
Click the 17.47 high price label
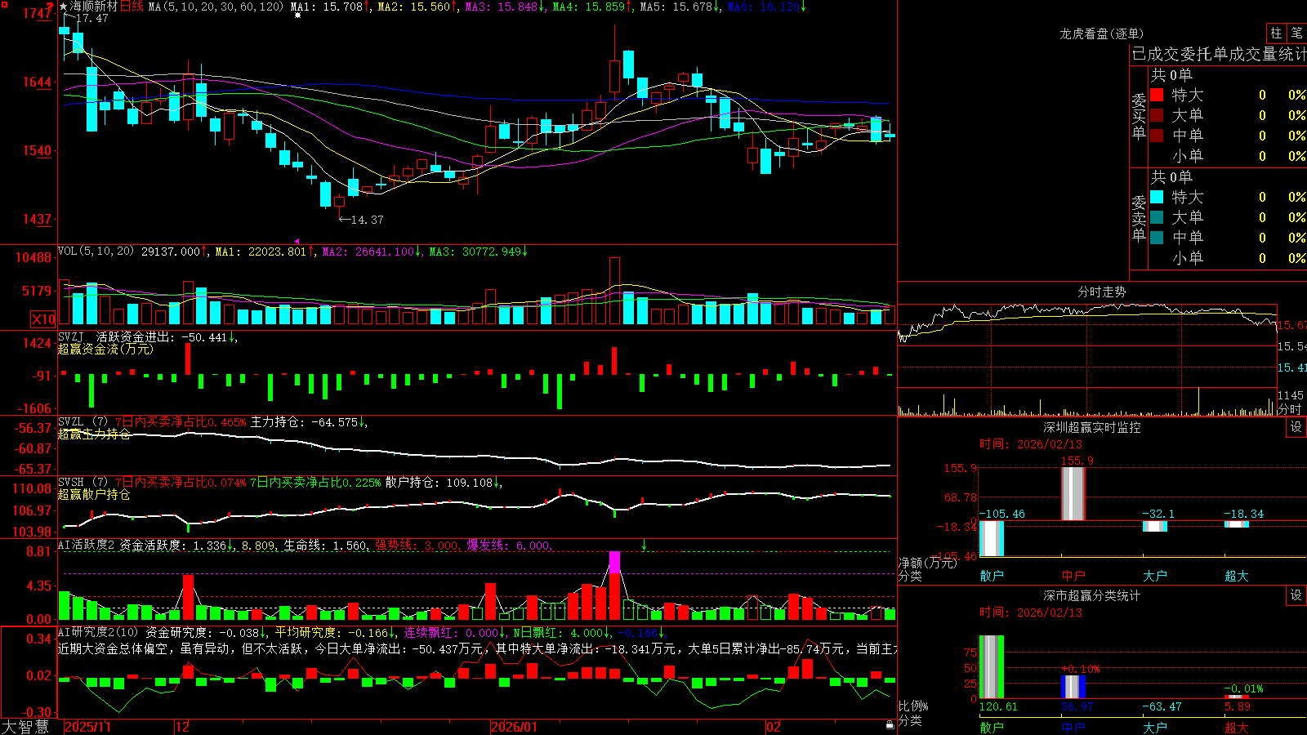[x=91, y=18]
